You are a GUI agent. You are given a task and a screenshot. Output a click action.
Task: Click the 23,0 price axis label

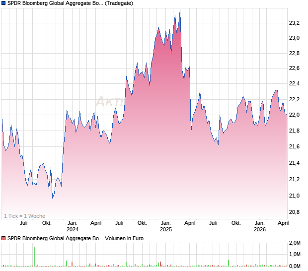[294, 38]
